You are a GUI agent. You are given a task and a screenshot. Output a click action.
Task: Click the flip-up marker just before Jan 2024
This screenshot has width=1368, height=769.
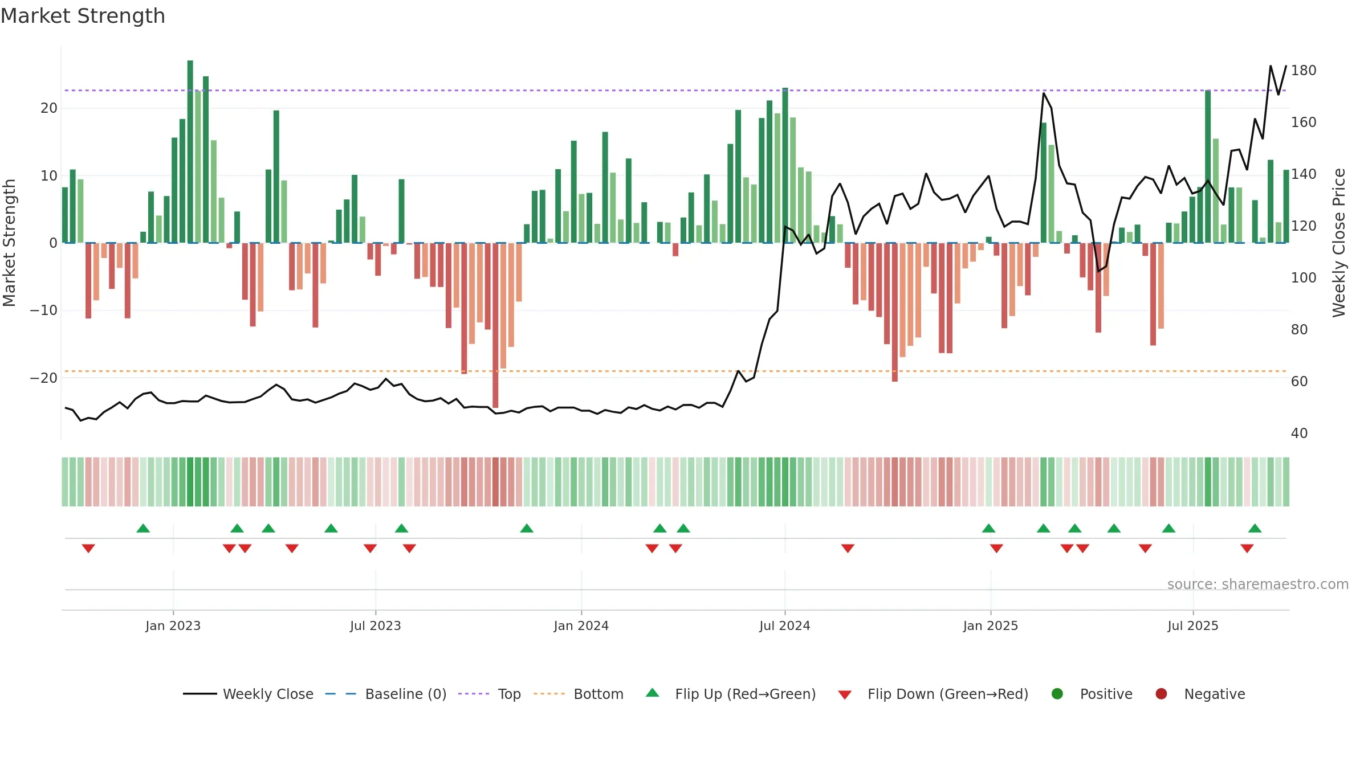coord(527,528)
